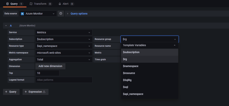Image resolution: width=229 pixels, height=106 pixels.
Task: Click the Transform tab icon
Action: click(x=31, y=4)
